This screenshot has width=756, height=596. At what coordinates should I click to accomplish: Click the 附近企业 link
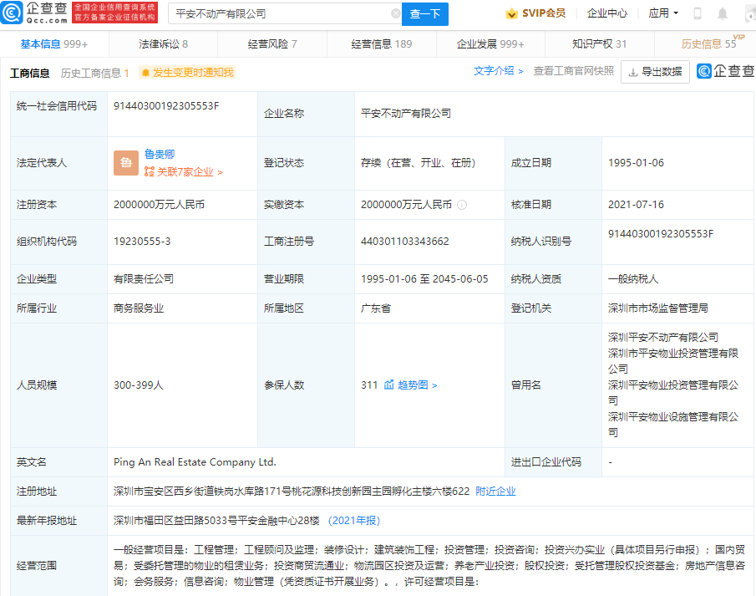pos(495,491)
